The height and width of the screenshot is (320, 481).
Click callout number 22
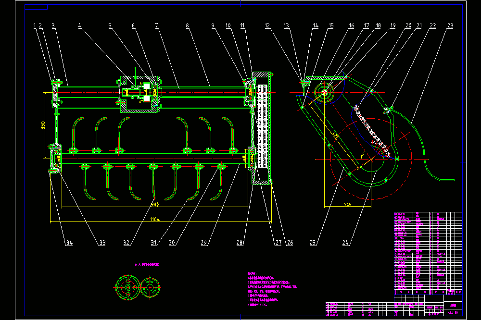click(x=433, y=26)
